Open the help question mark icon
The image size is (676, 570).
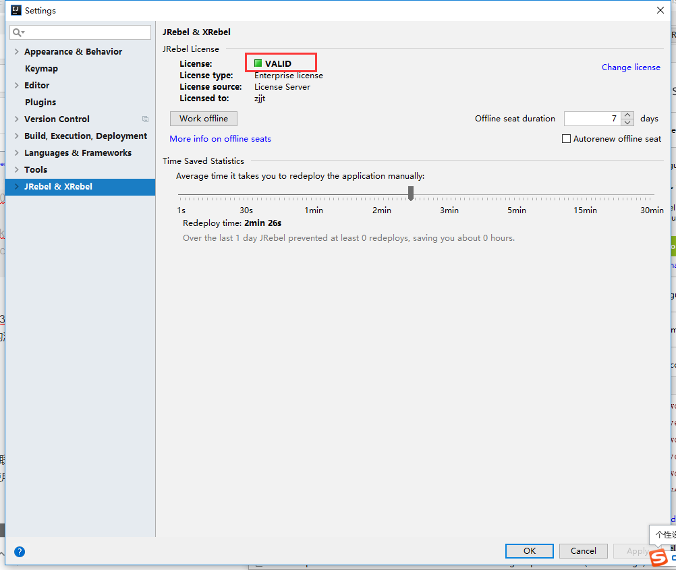pos(20,552)
